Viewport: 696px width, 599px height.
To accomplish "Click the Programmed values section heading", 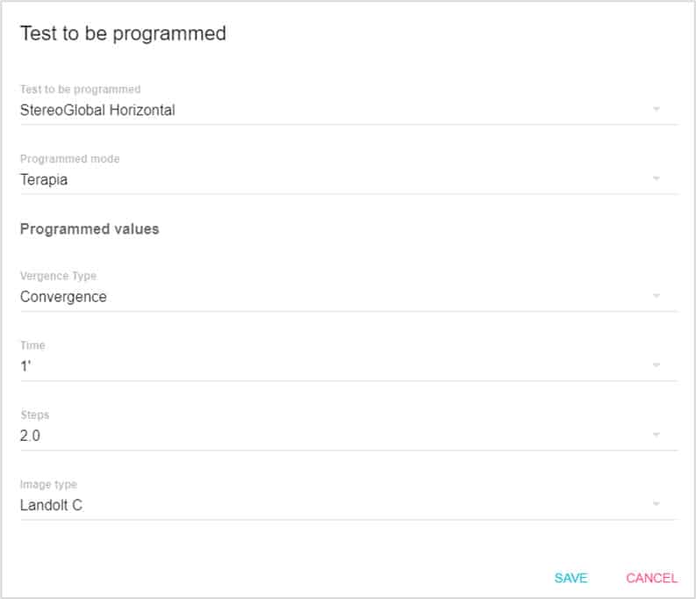I will tap(90, 229).
